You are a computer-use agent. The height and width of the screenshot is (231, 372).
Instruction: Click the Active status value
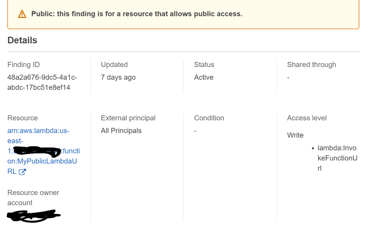pyautogui.click(x=204, y=77)
